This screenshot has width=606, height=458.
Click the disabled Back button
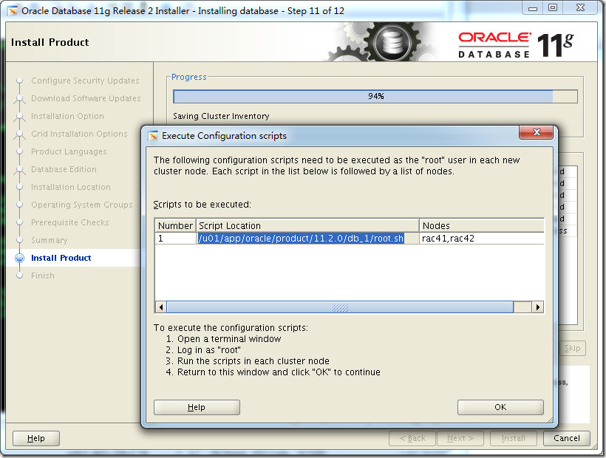coord(412,438)
